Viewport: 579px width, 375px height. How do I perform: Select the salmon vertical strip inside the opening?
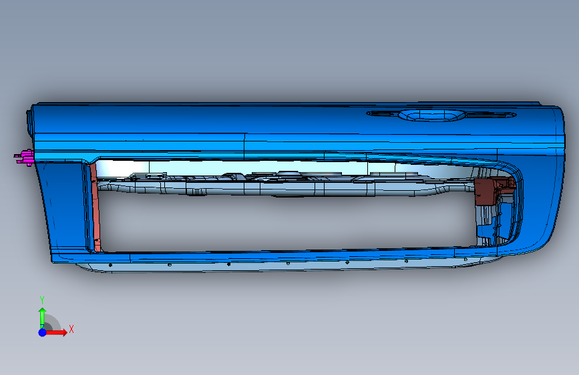point(95,208)
